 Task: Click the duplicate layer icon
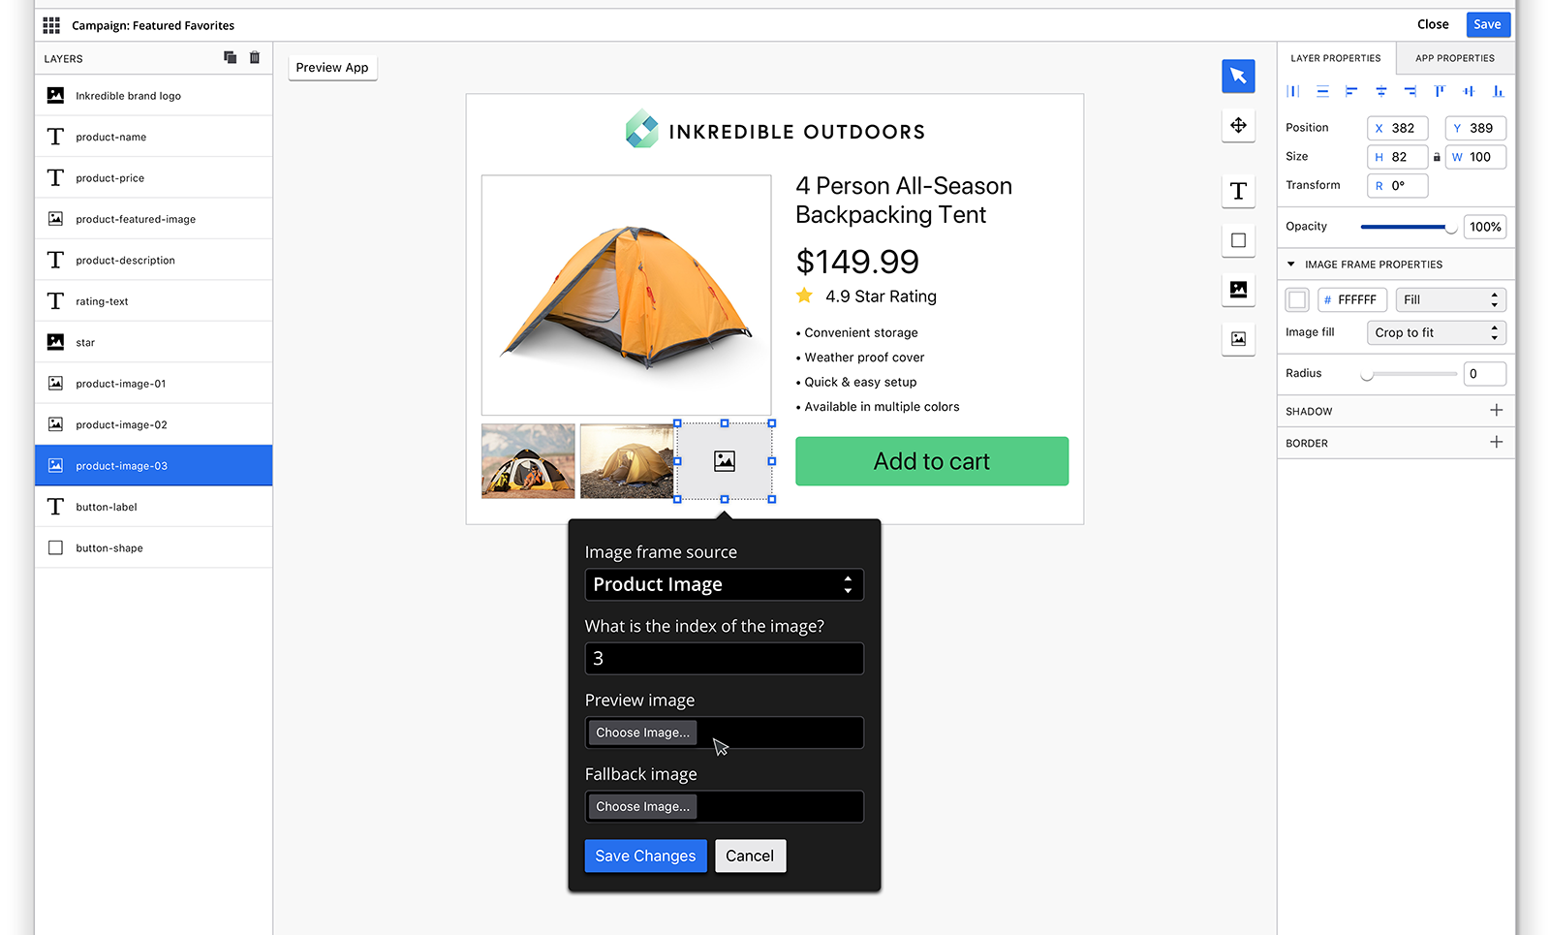pos(230,57)
